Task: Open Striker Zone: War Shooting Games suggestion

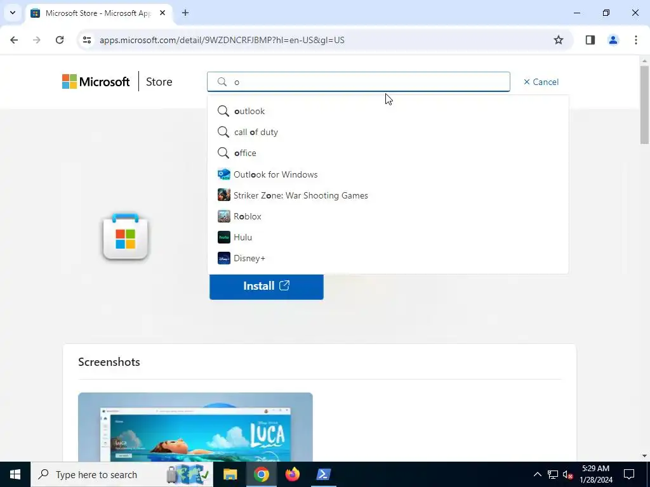Action: coord(388,195)
